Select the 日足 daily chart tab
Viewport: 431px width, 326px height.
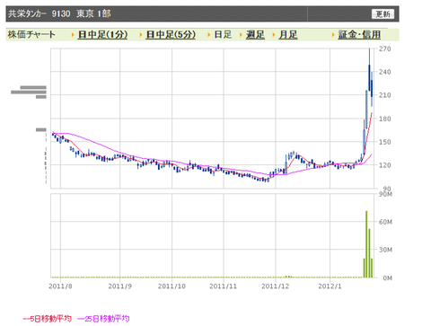tap(223, 35)
